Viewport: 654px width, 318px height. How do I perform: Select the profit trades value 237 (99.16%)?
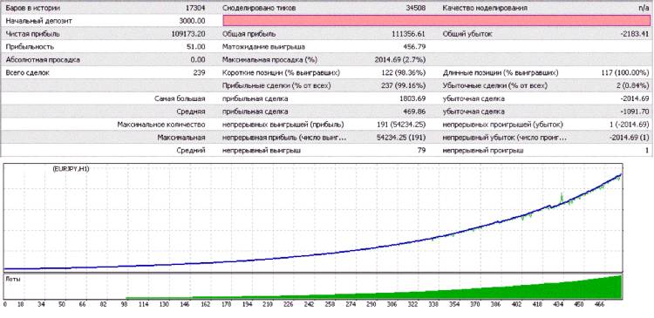404,86
